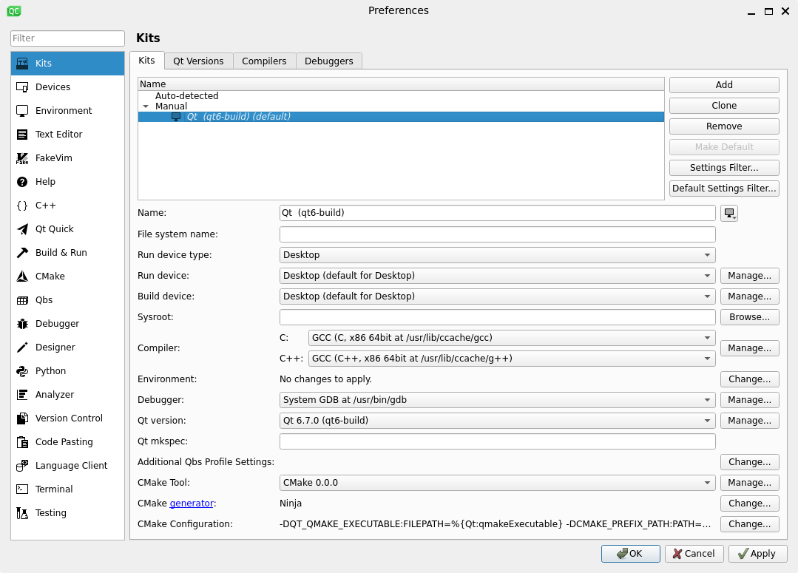Image resolution: width=798 pixels, height=573 pixels.
Task: Follow the CMake generator link
Action: point(192,504)
